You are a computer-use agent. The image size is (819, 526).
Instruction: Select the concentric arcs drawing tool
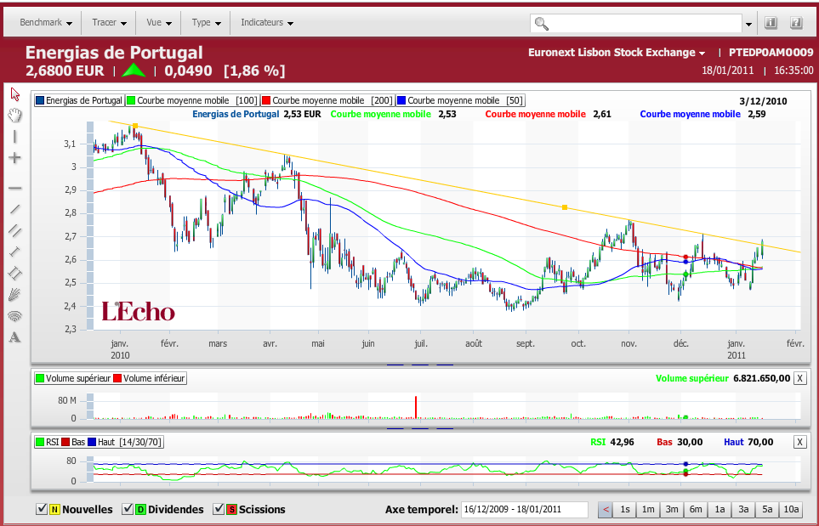(x=14, y=316)
